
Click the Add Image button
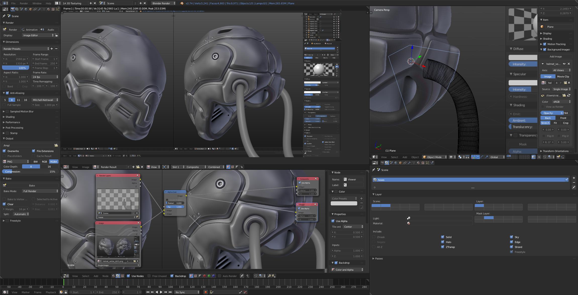(556, 57)
